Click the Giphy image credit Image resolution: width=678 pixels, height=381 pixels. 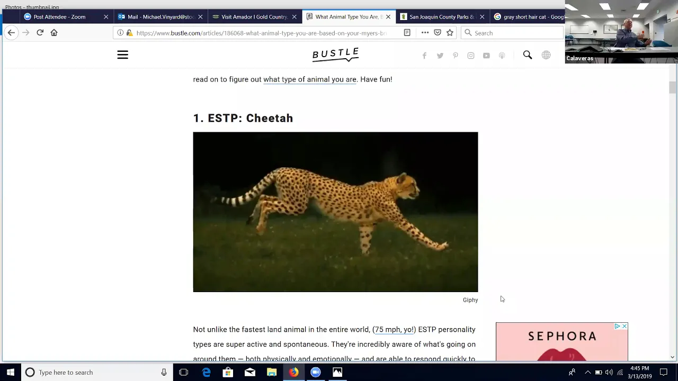[470, 300]
